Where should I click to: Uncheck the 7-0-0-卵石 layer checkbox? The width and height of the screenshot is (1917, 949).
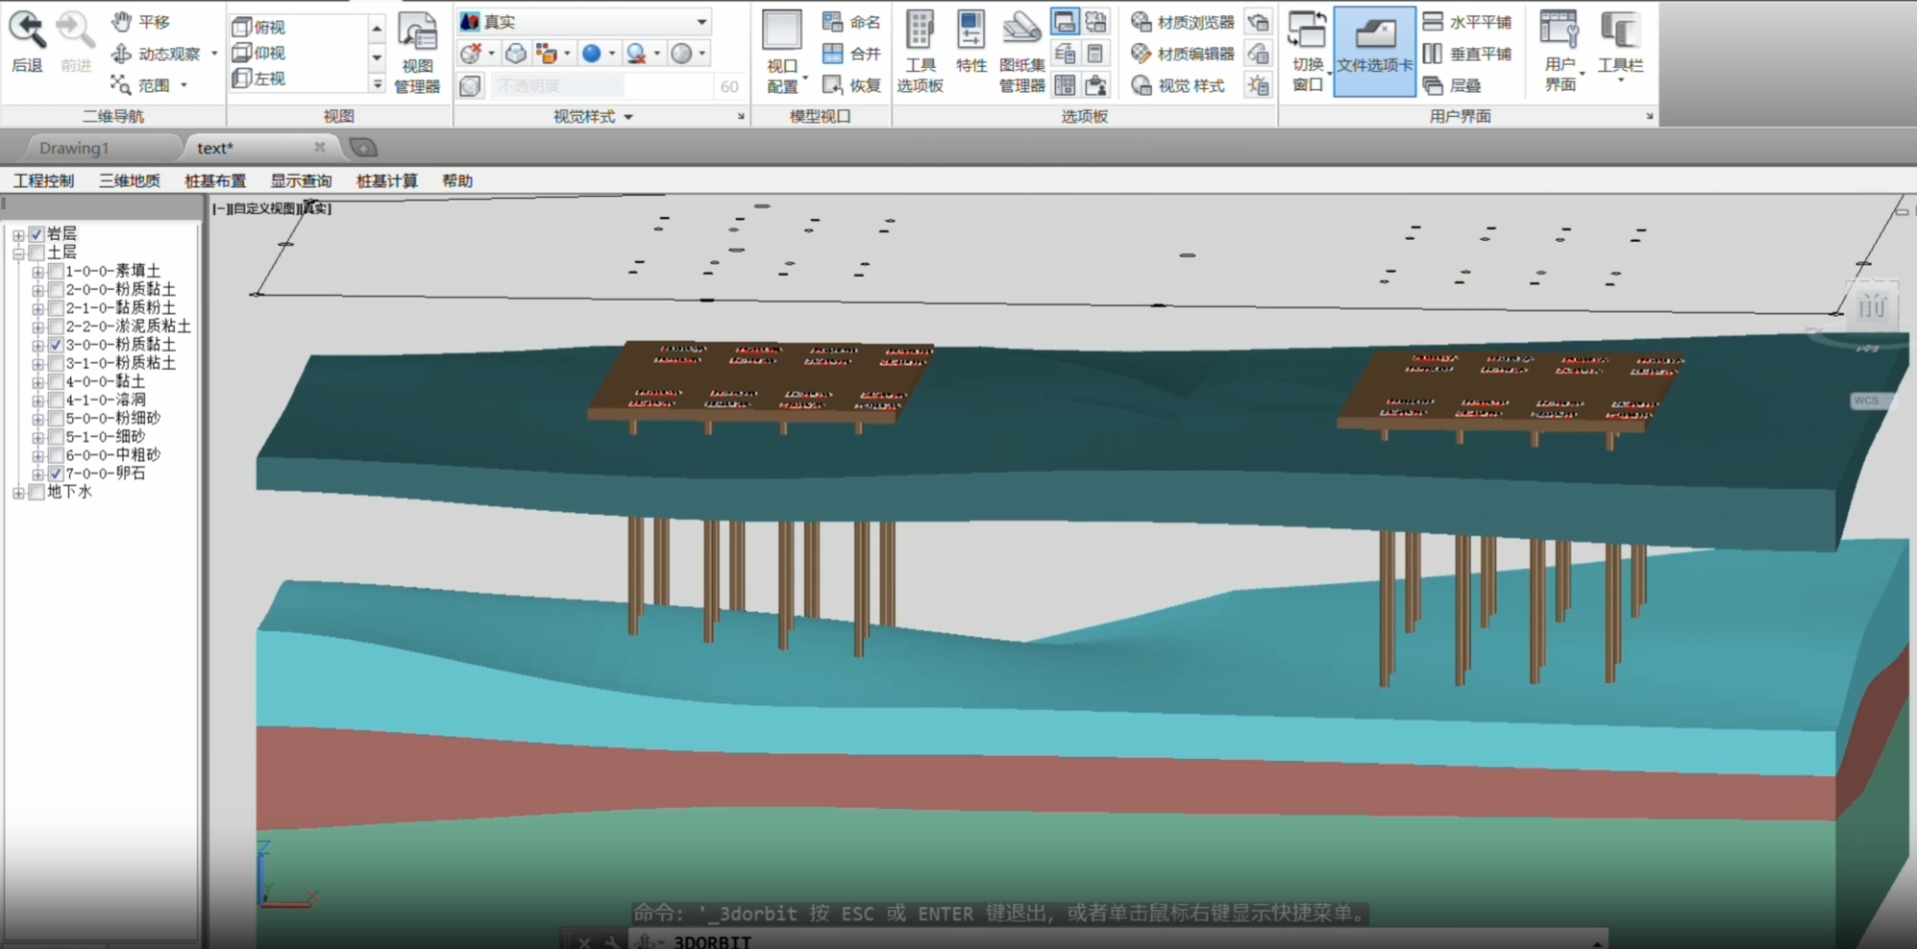click(x=56, y=474)
